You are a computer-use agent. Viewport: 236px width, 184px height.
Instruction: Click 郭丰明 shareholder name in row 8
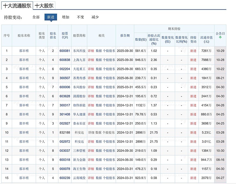click(24, 114)
